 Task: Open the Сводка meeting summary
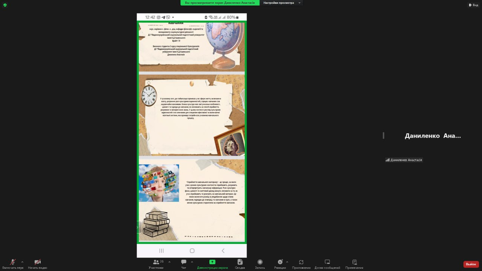240,264
